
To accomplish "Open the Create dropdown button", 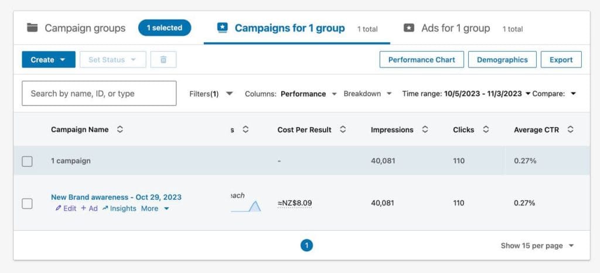I will [x=49, y=60].
